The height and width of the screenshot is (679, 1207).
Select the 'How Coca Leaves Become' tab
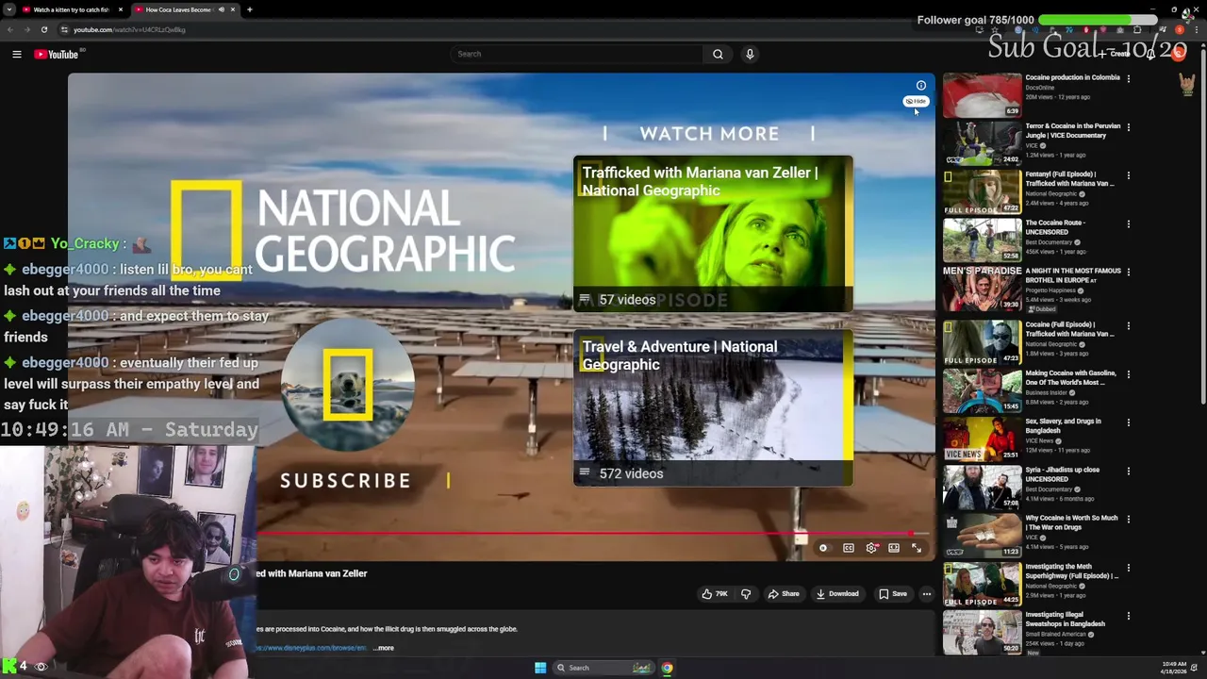[184, 9]
